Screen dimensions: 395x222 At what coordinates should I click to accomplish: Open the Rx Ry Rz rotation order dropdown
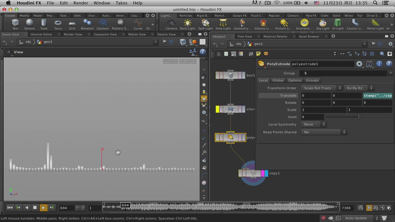[x=359, y=88]
